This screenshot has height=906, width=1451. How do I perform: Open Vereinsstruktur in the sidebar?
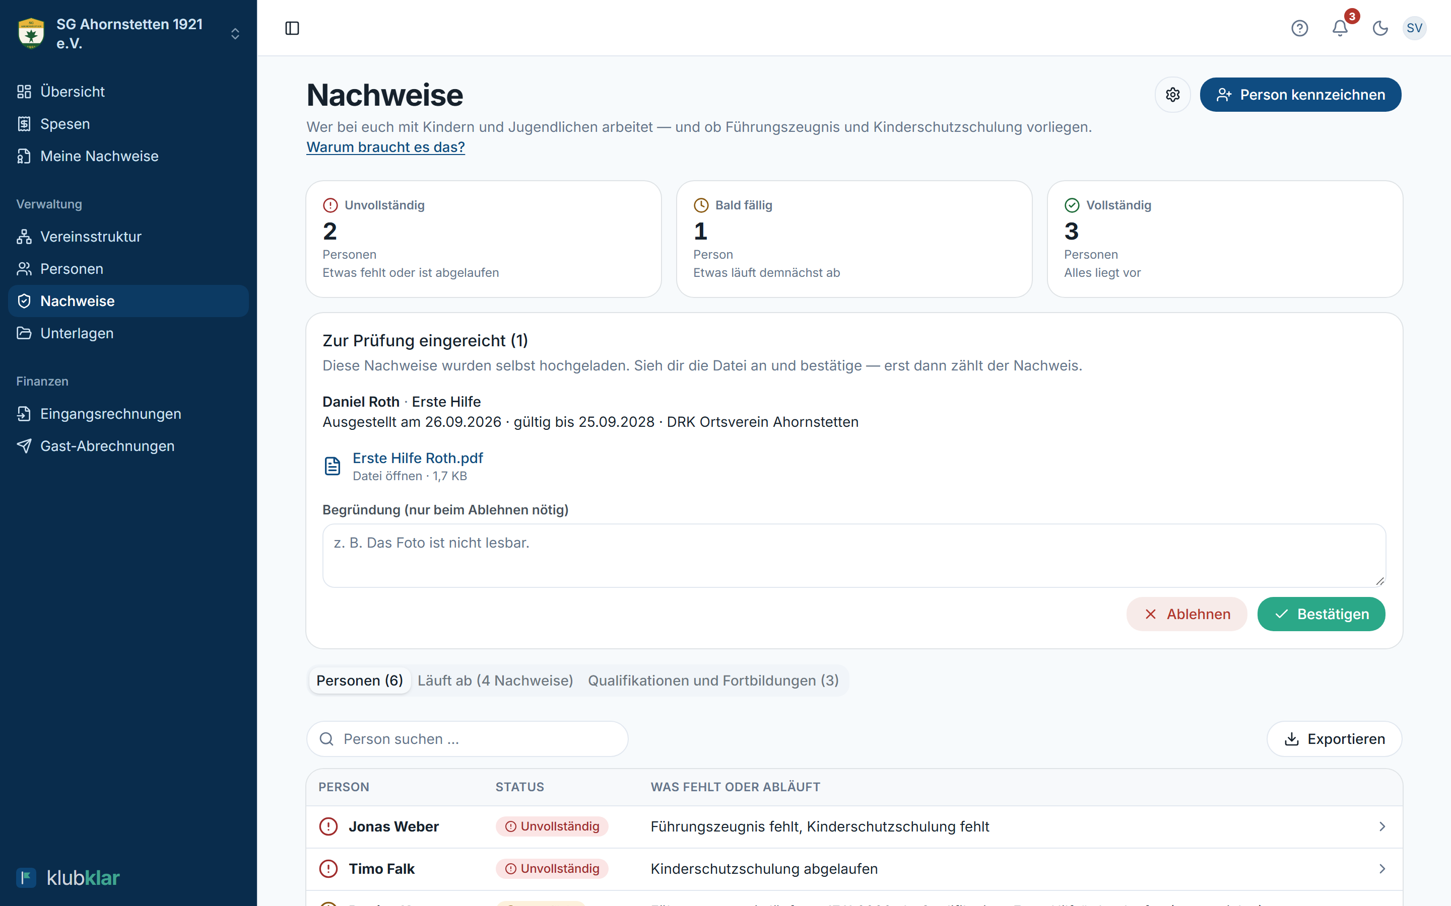click(x=128, y=237)
